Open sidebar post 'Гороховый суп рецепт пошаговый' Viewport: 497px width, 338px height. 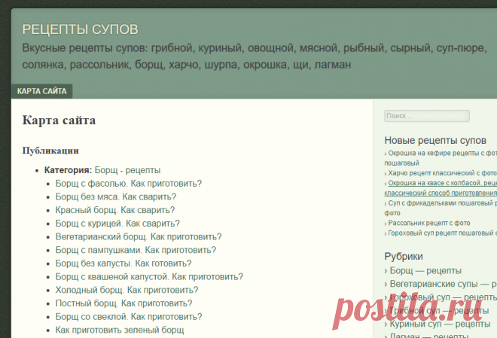click(442, 233)
